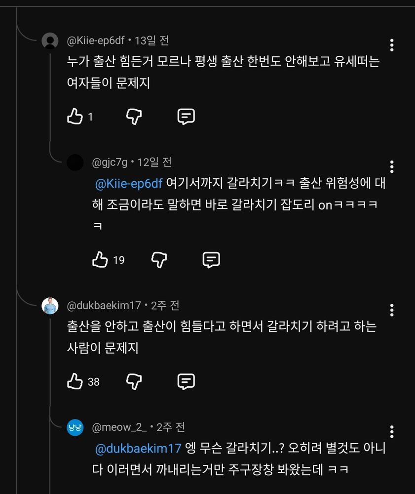Like the @gjc7g reply with 19 likes
The height and width of the screenshot is (494, 415).
click(x=100, y=260)
